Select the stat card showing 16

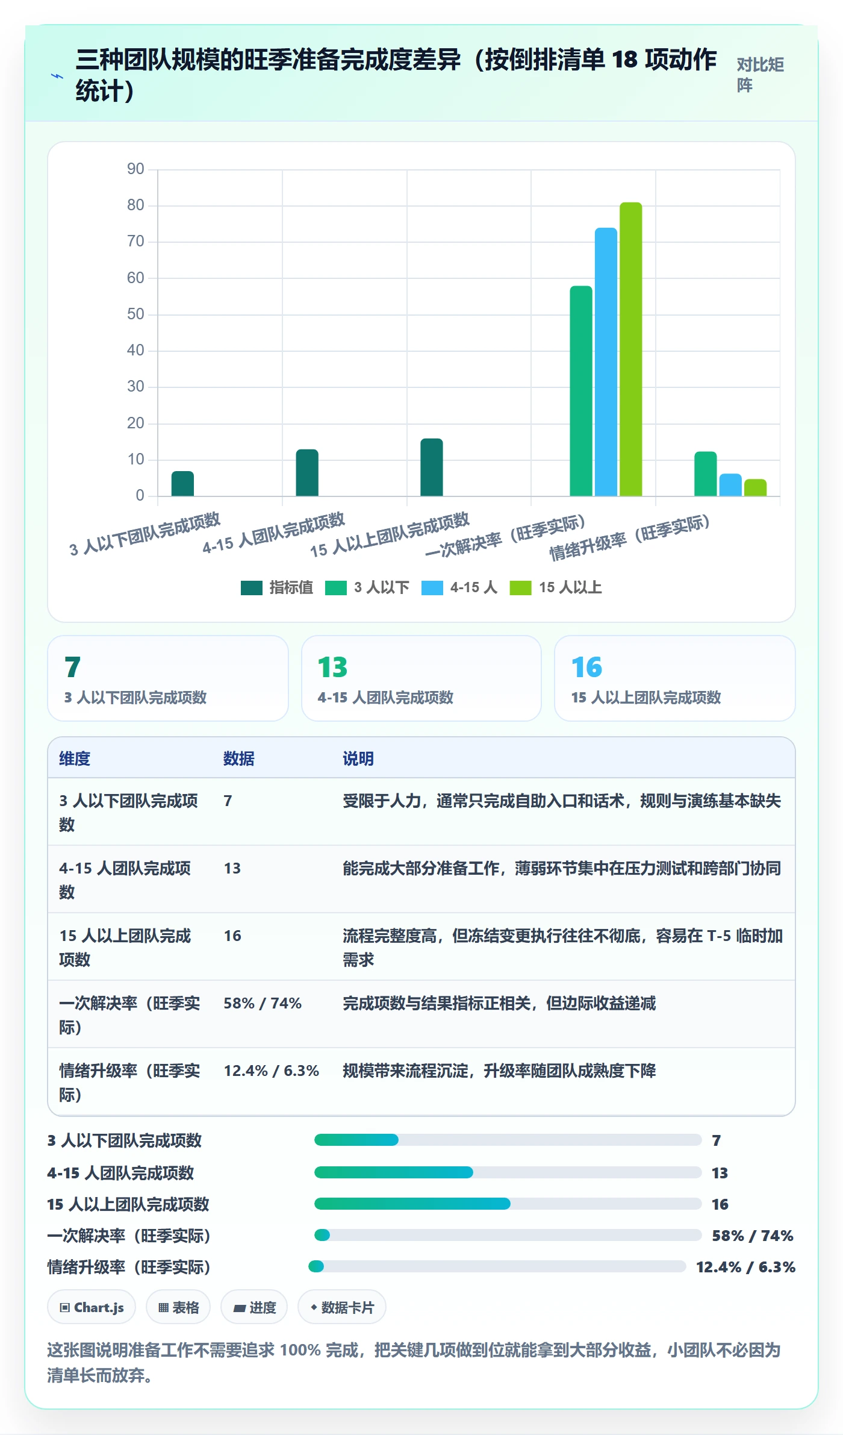675,678
